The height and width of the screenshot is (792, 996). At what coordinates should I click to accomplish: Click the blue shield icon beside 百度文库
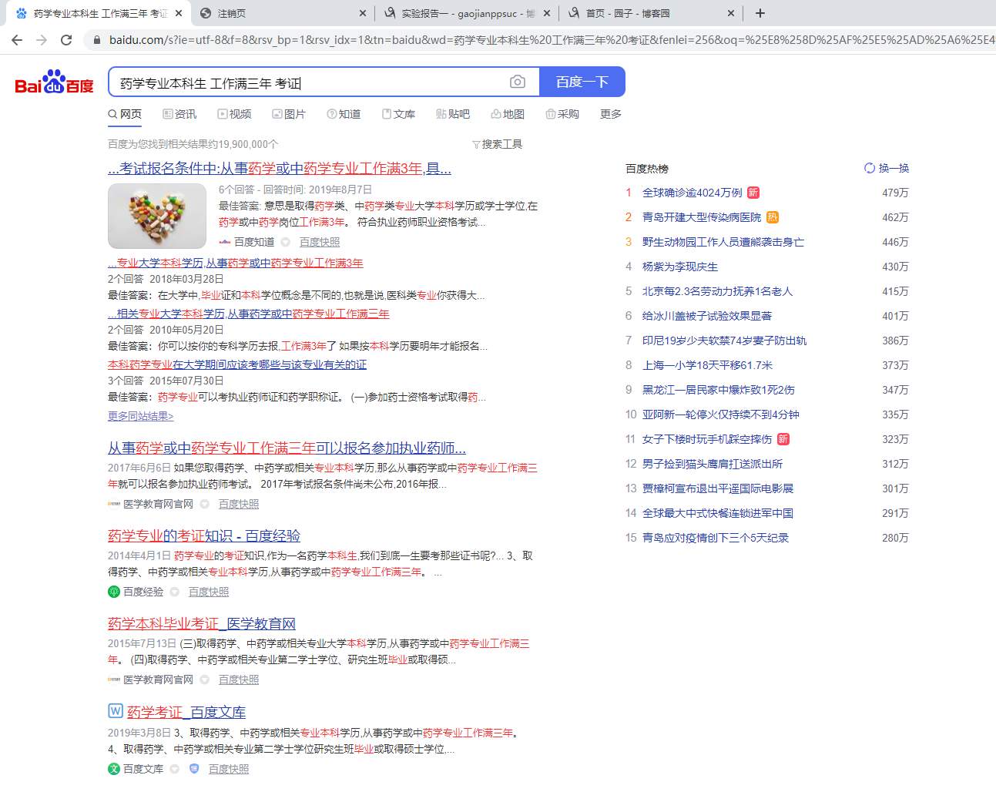[x=194, y=769]
